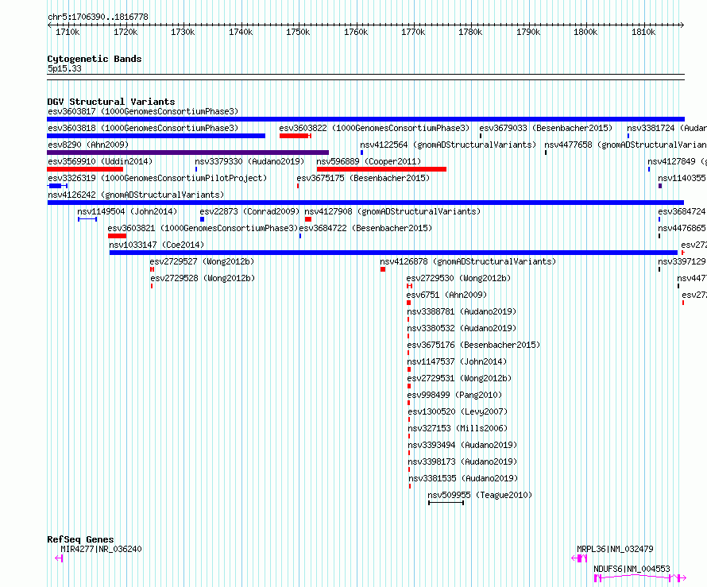This screenshot has height=587, width=707.
Task: Open nsv4122564 gnomAD variant label
Action: point(448,145)
